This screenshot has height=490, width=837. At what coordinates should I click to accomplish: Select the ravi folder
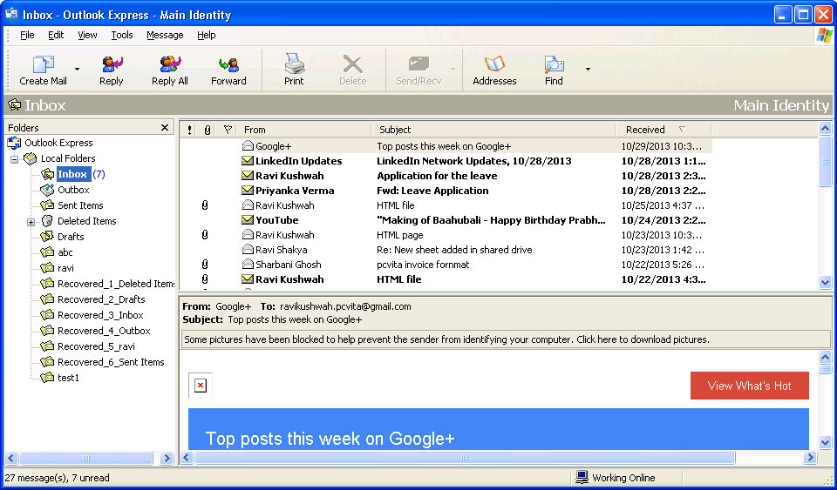pos(65,268)
